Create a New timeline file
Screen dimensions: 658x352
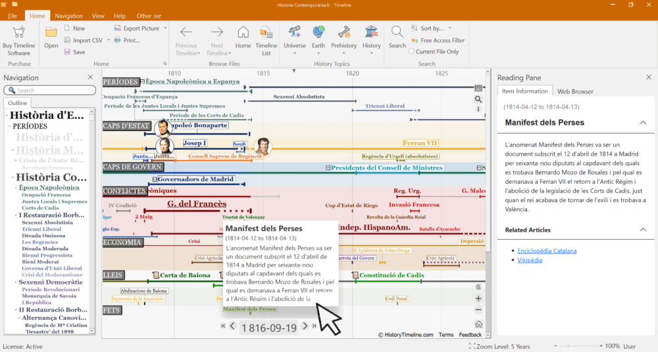[74, 28]
